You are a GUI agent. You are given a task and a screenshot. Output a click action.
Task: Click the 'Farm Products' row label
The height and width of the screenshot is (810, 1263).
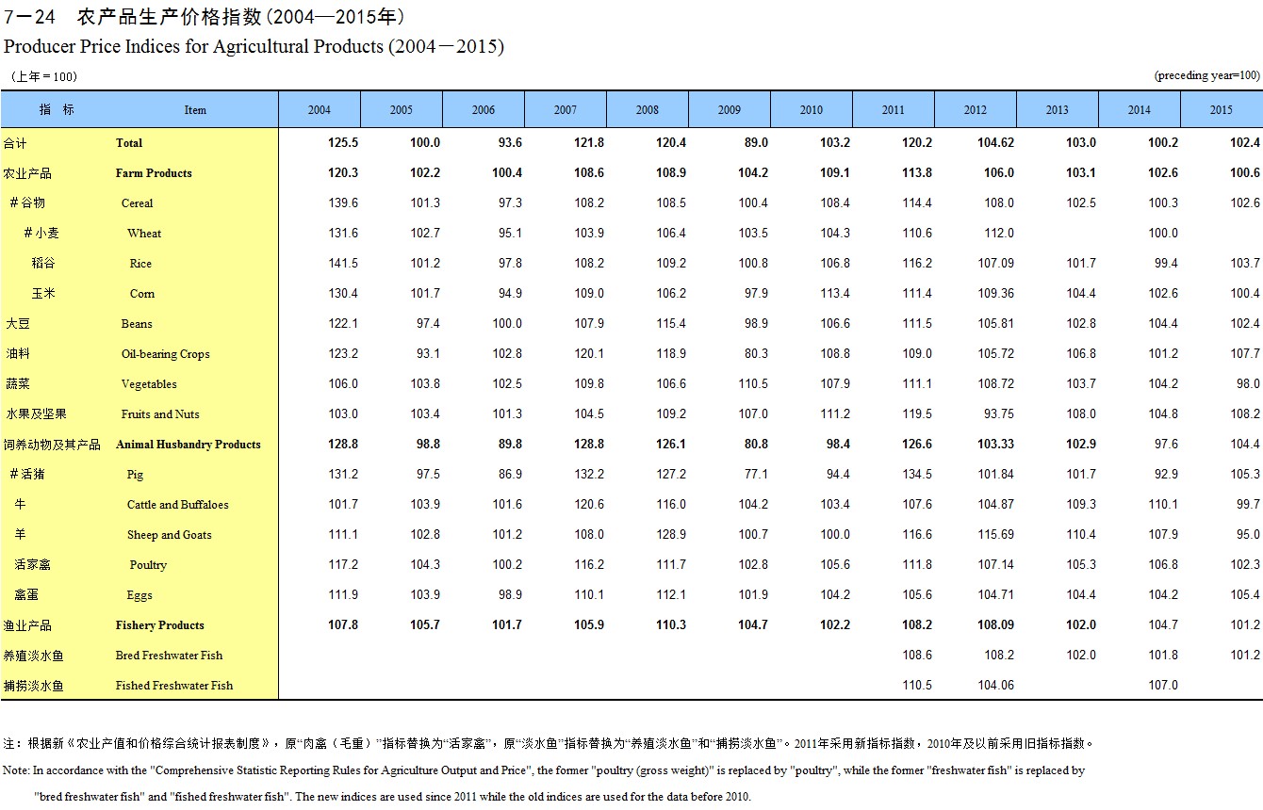(154, 173)
